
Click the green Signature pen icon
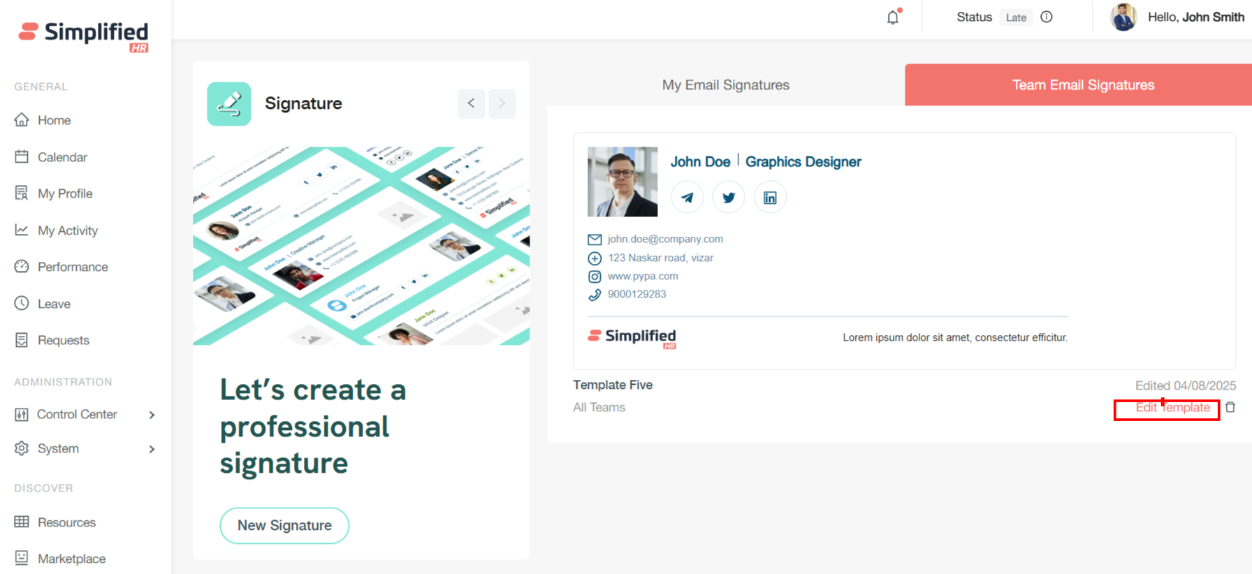[x=229, y=103]
